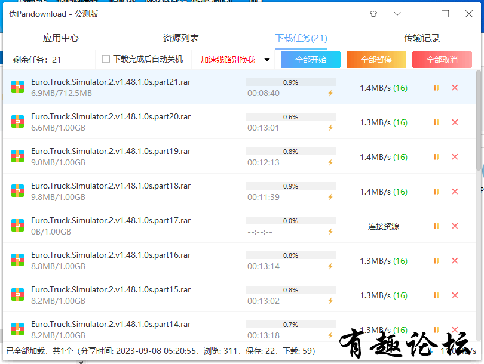Enable auto shutdown after download completes
This screenshot has height=364, width=484.
[106, 59]
